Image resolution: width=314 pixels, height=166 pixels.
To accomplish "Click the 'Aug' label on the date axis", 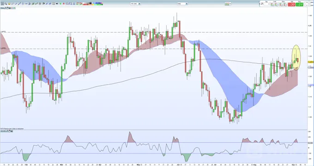I will pos(255,165).
